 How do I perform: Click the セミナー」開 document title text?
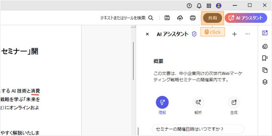pos(20,51)
